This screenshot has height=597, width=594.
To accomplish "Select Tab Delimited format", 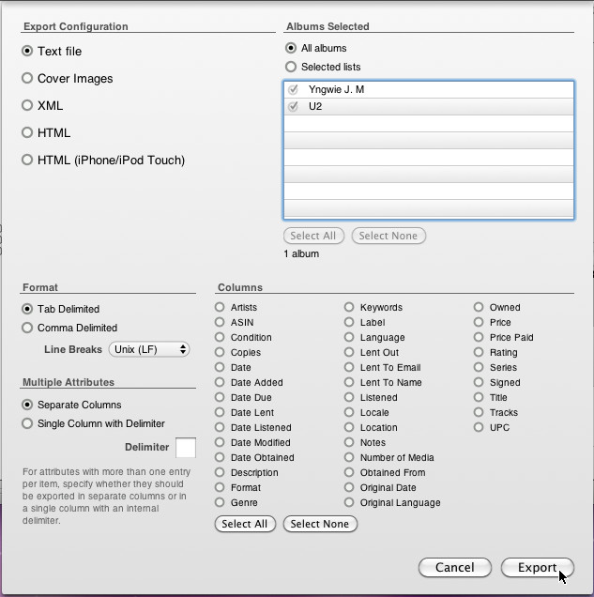I will (27, 309).
